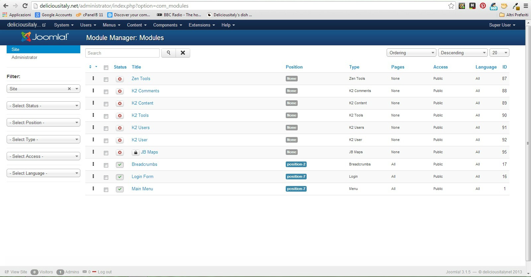Click the Joomla! logo
The width and height of the screenshot is (531, 277).
click(45, 37)
